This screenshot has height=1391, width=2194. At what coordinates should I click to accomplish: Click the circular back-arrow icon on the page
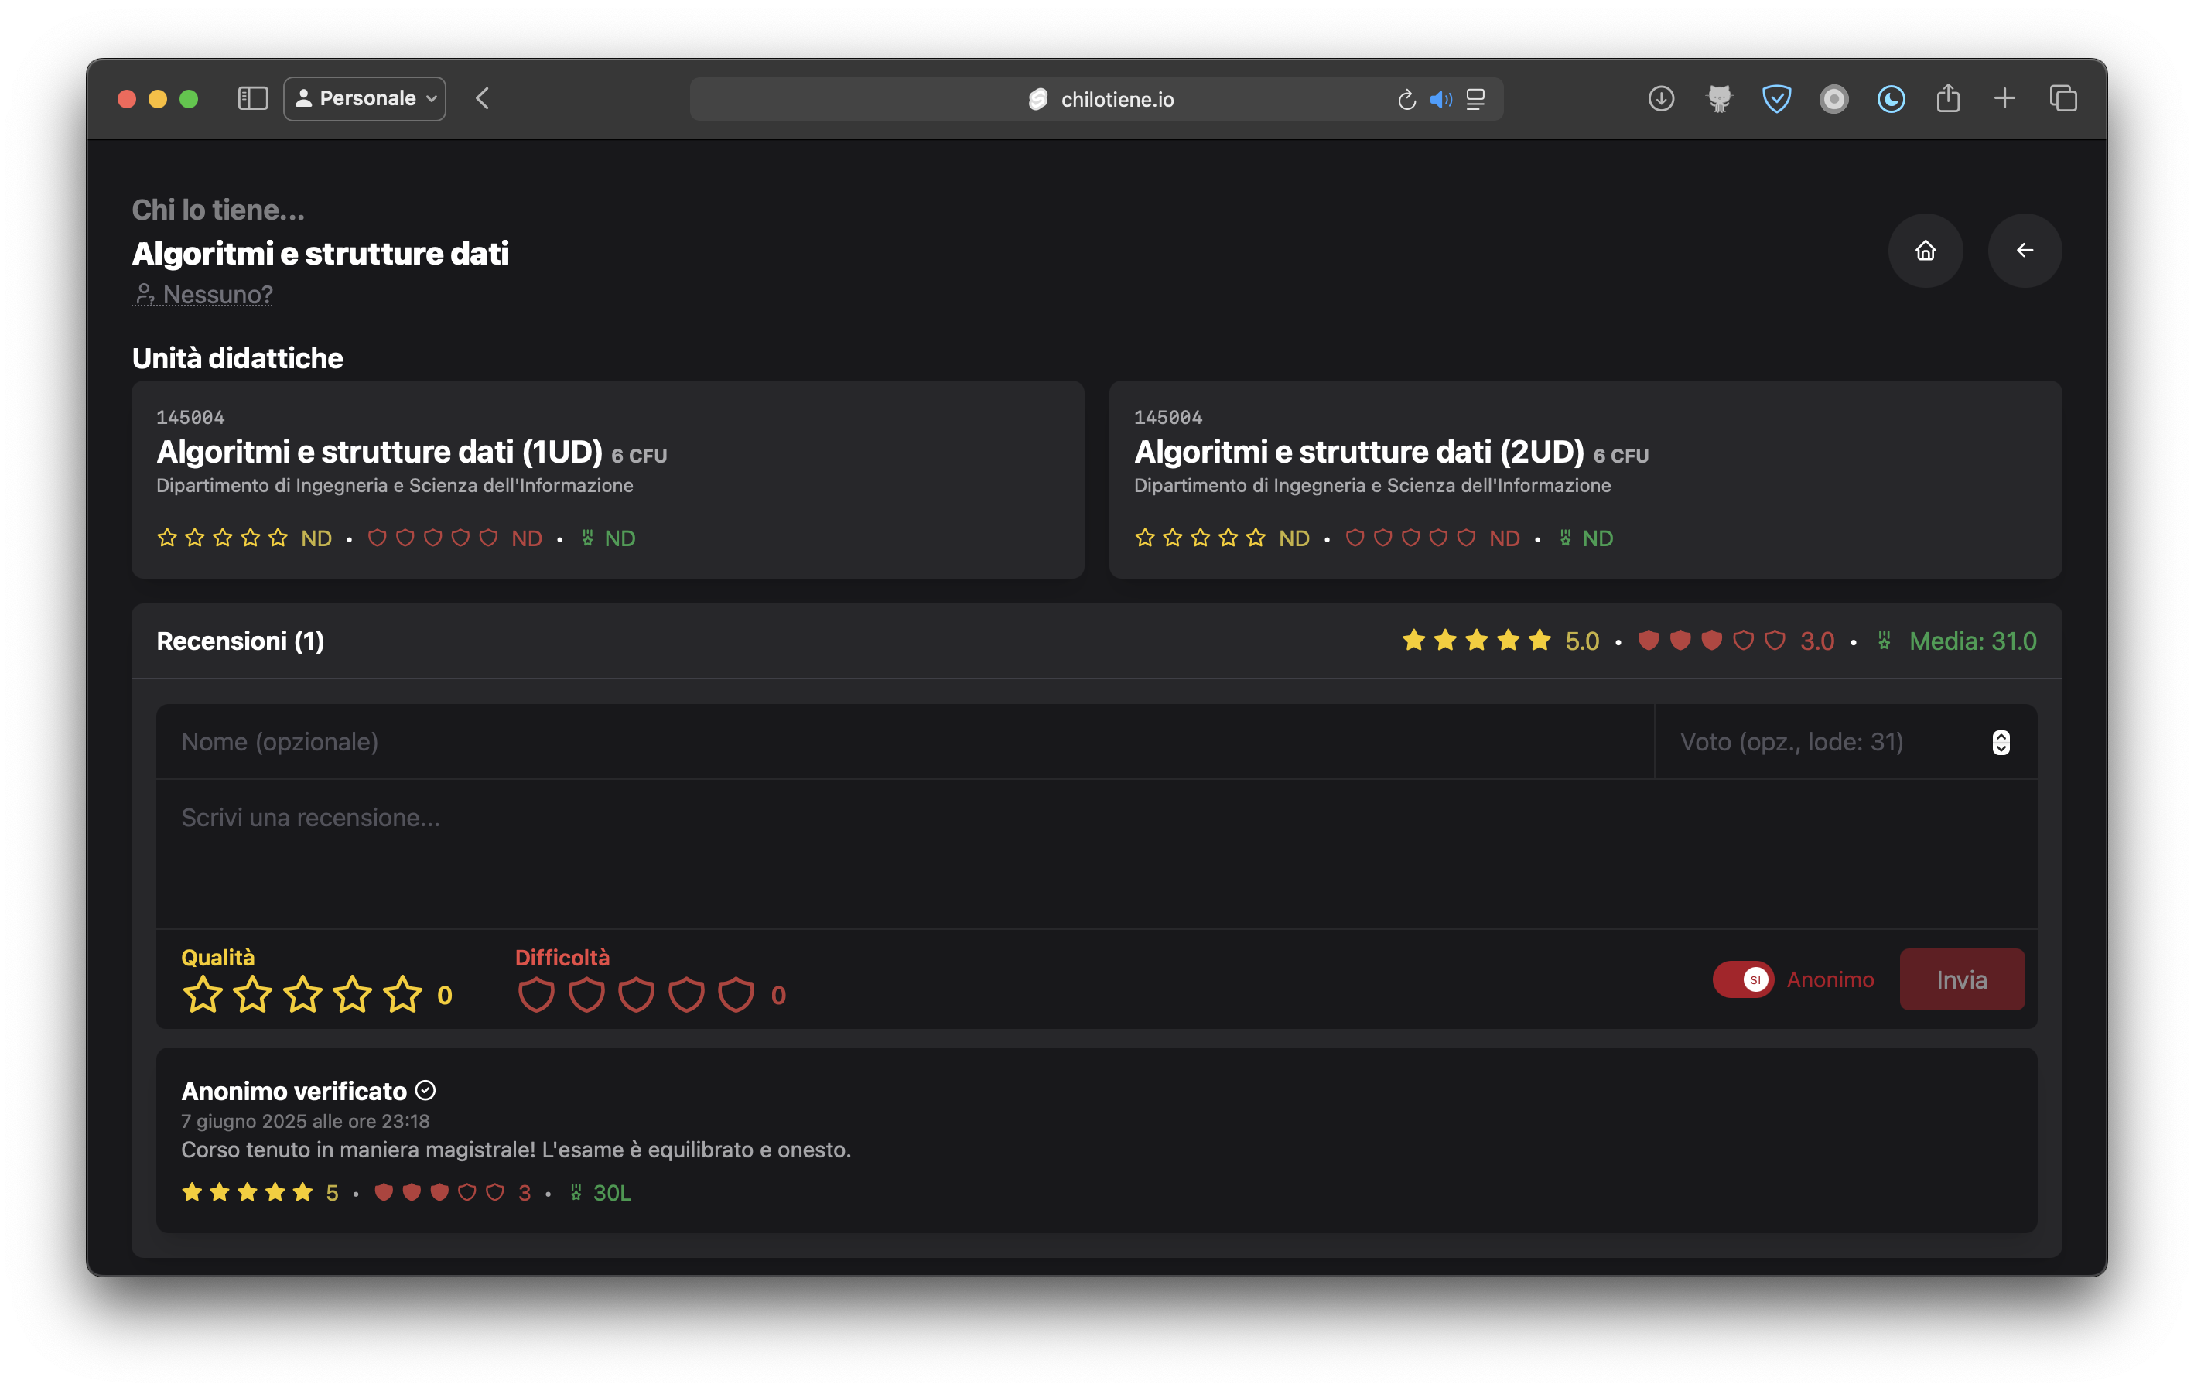pyautogui.click(x=2025, y=251)
